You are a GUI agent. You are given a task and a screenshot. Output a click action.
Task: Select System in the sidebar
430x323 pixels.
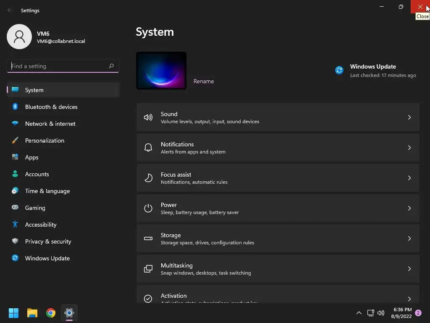63,90
